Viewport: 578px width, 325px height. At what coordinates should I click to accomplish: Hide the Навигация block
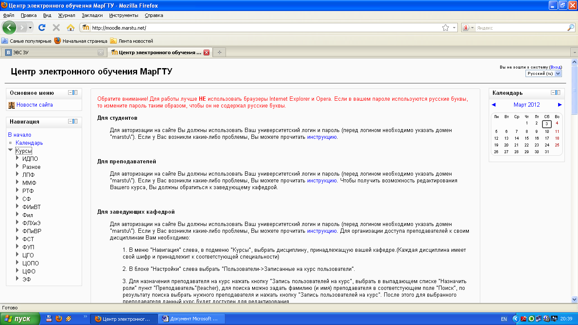(x=71, y=121)
